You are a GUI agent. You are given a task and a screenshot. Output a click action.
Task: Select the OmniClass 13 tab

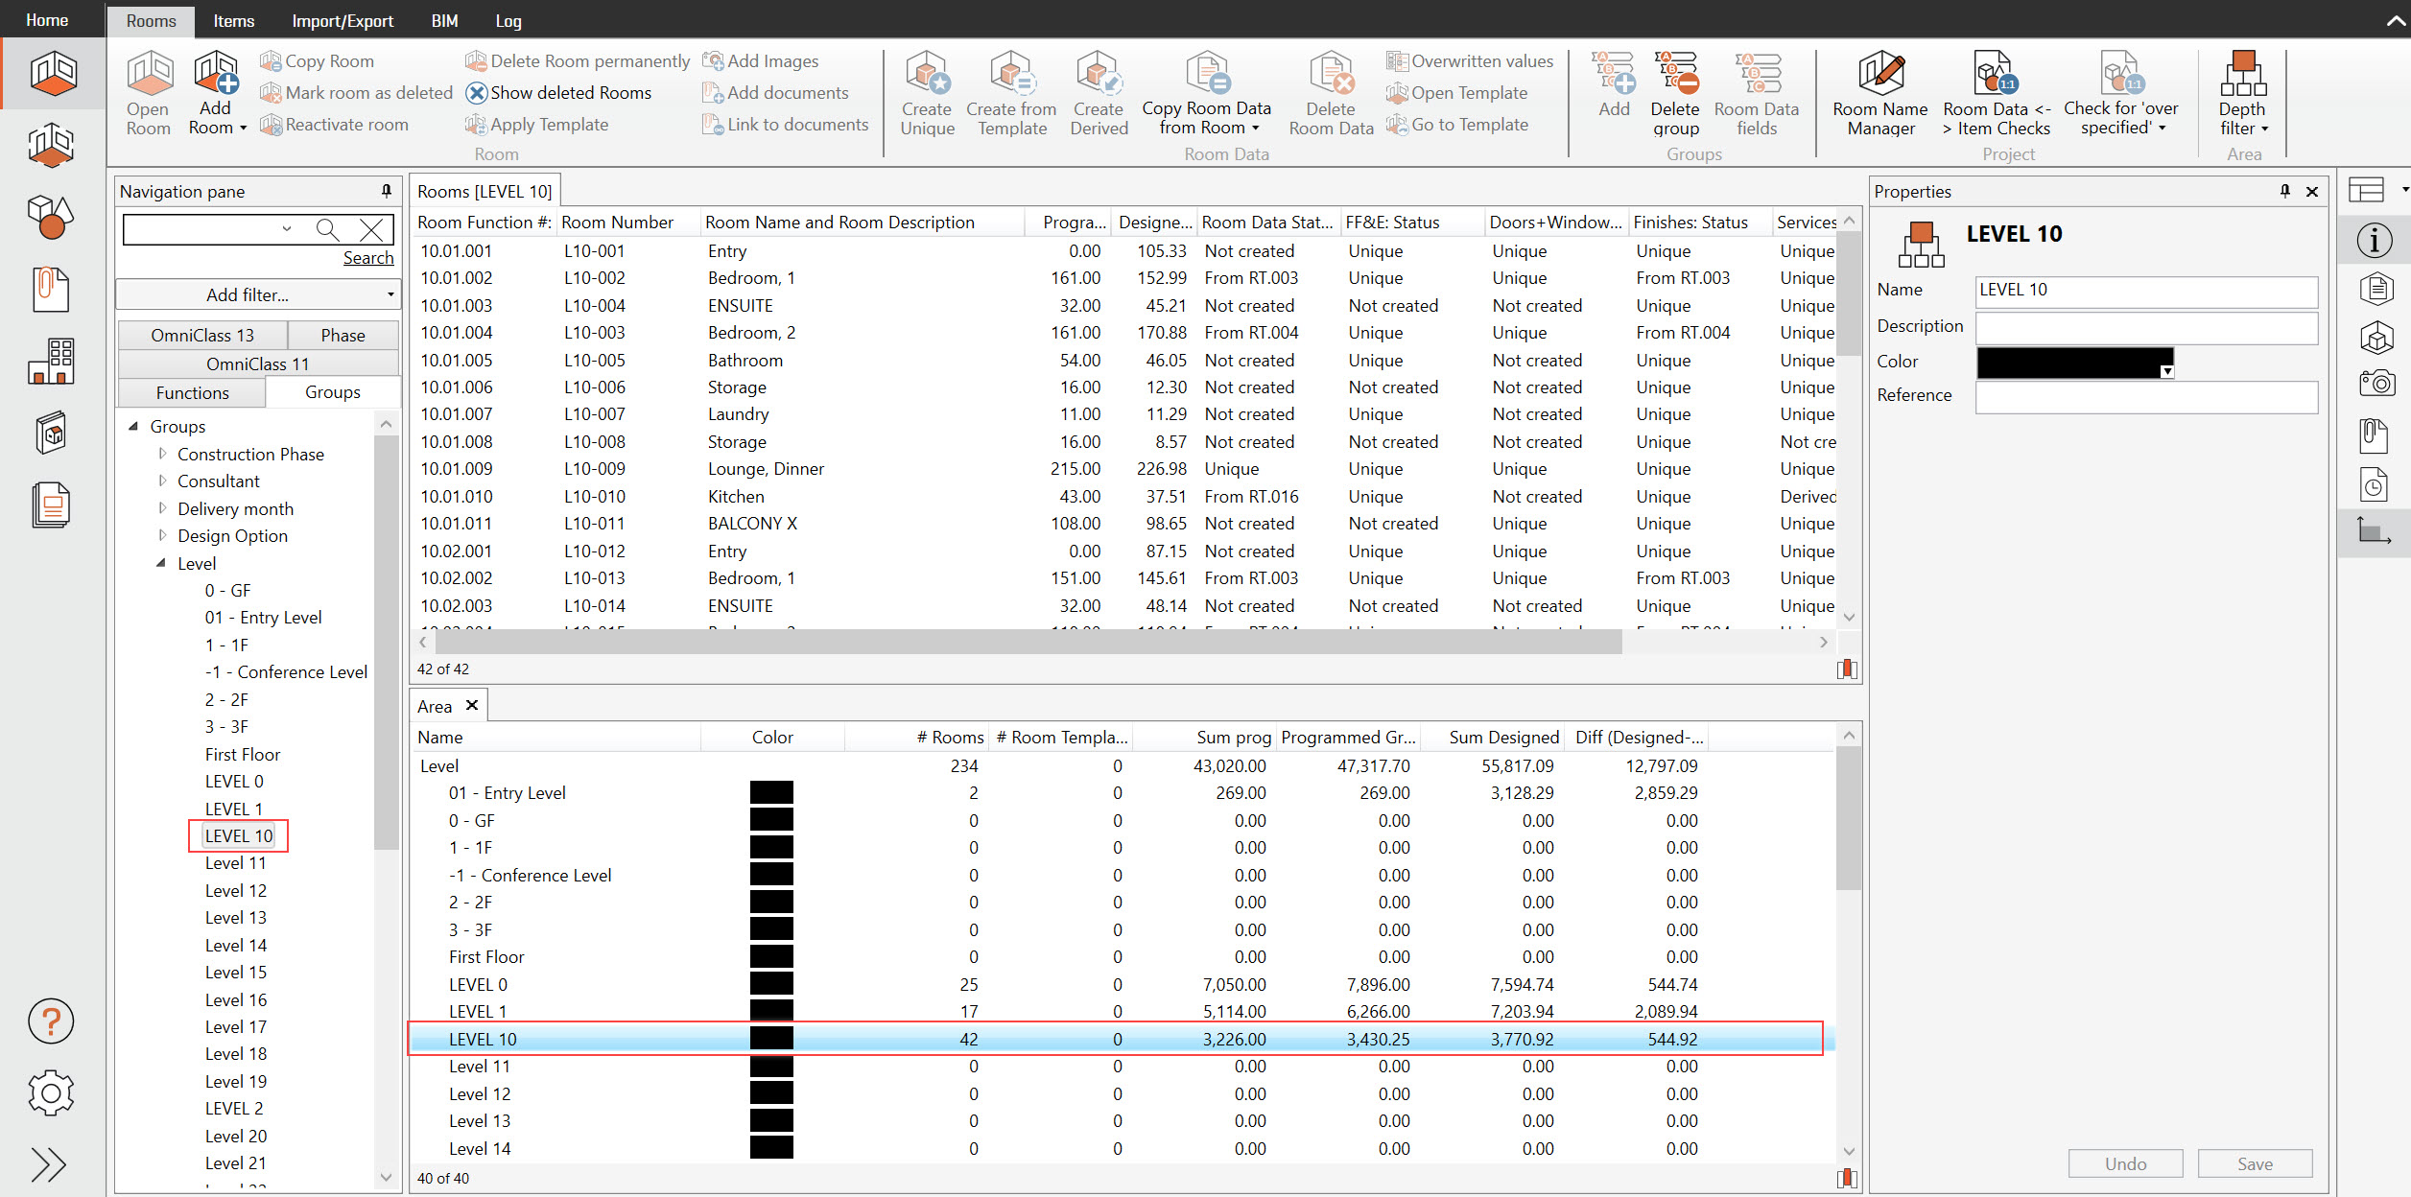point(202,335)
